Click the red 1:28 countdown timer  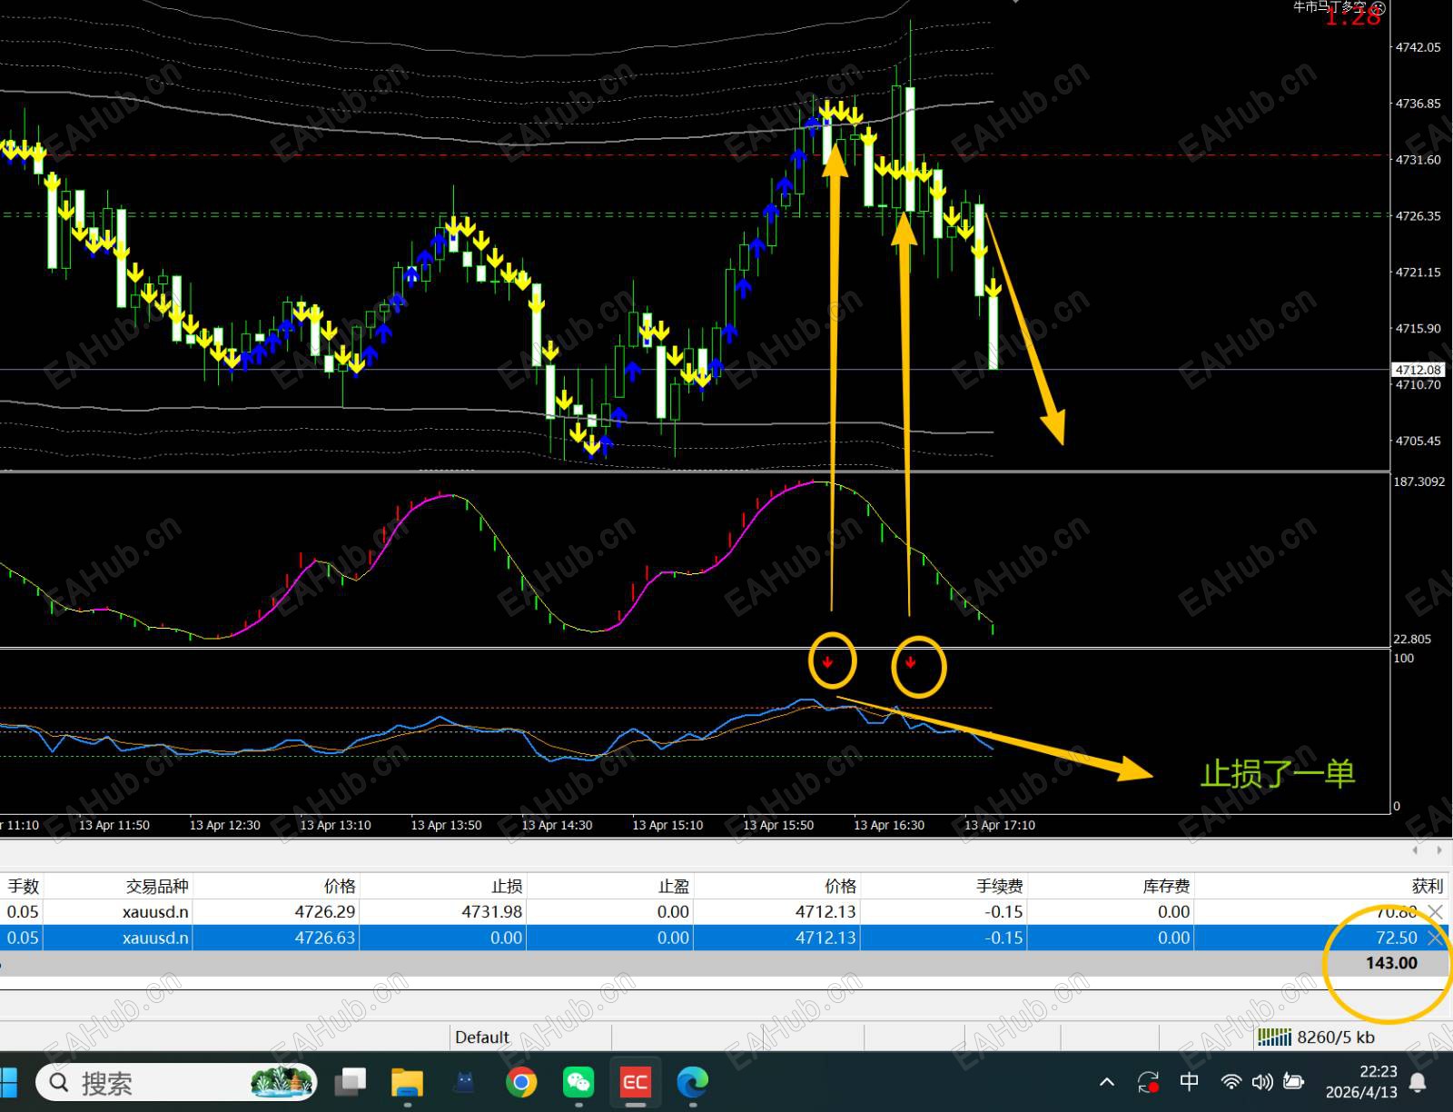coord(1352,16)
